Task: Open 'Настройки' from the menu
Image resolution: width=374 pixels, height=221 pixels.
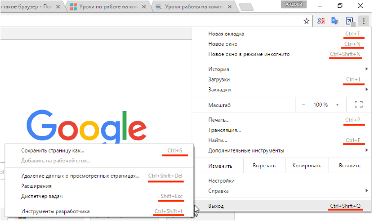Action: [282, 181]
